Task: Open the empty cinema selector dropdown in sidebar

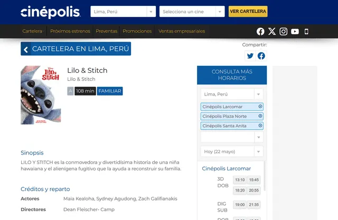Action: point(232,137)
